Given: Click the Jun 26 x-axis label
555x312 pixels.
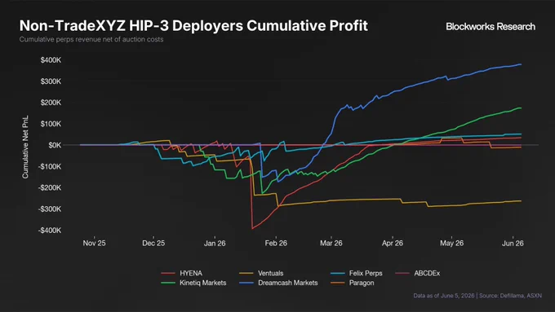Looking at the screenshot, I should coord(513,243).
